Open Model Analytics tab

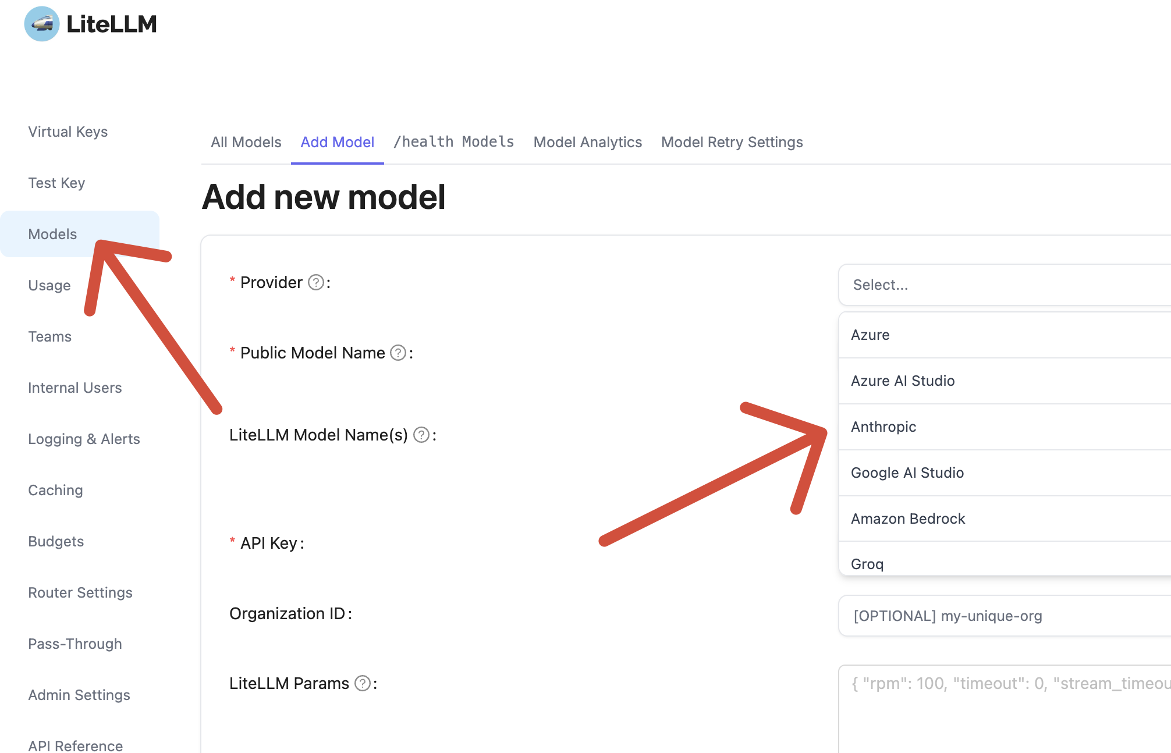tap(587, 143)
